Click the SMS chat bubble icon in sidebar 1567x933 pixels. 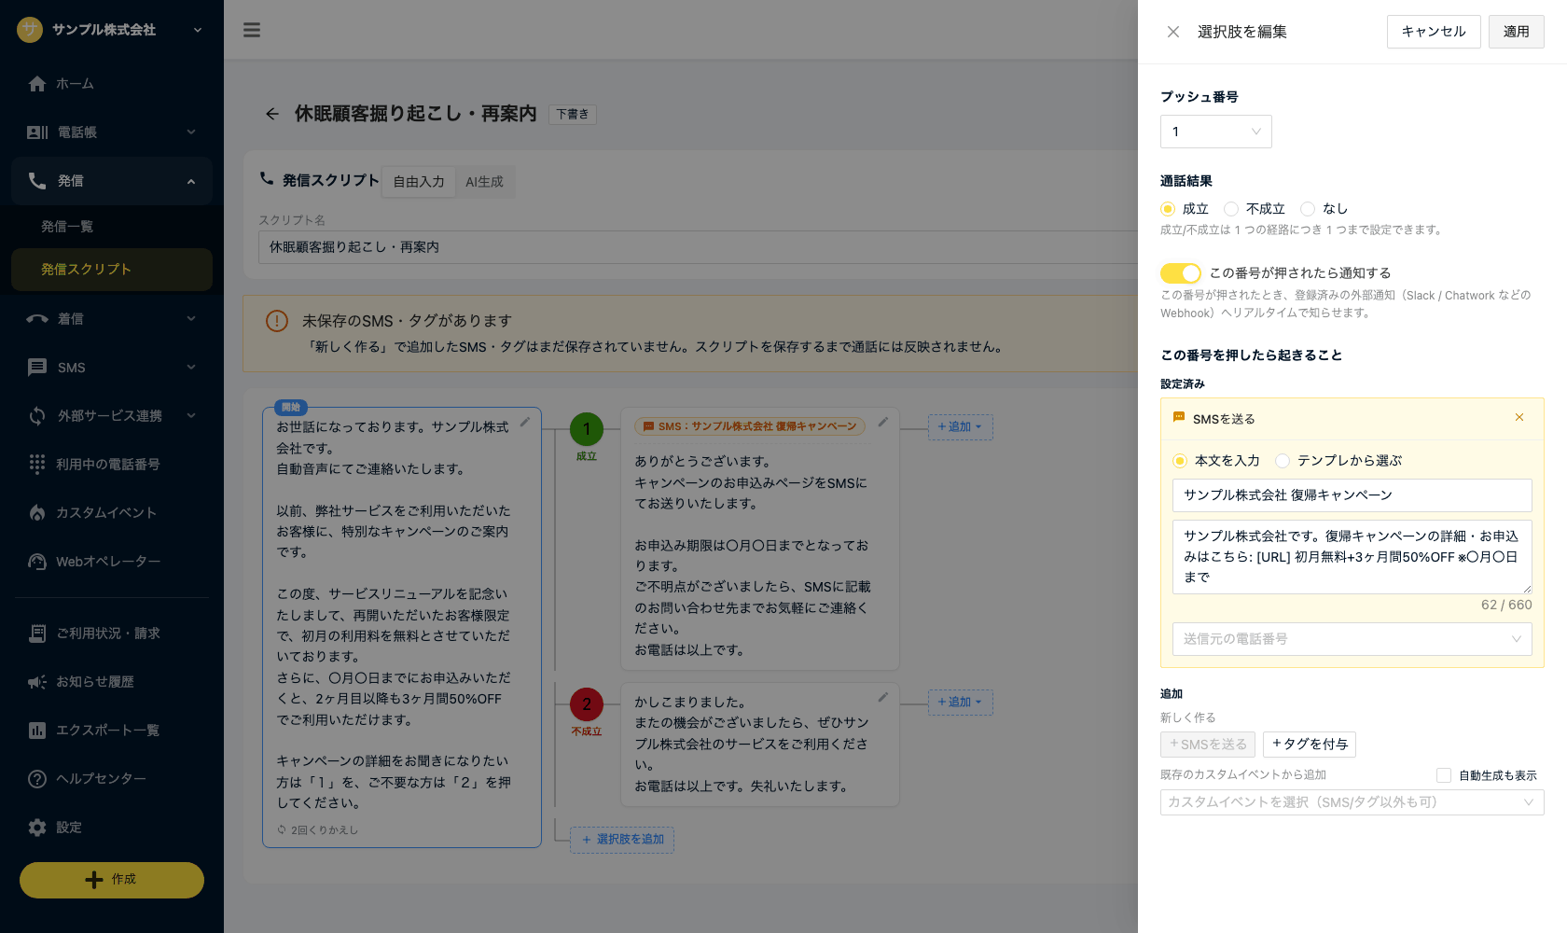pyautogui.click(x=37, y=368)
